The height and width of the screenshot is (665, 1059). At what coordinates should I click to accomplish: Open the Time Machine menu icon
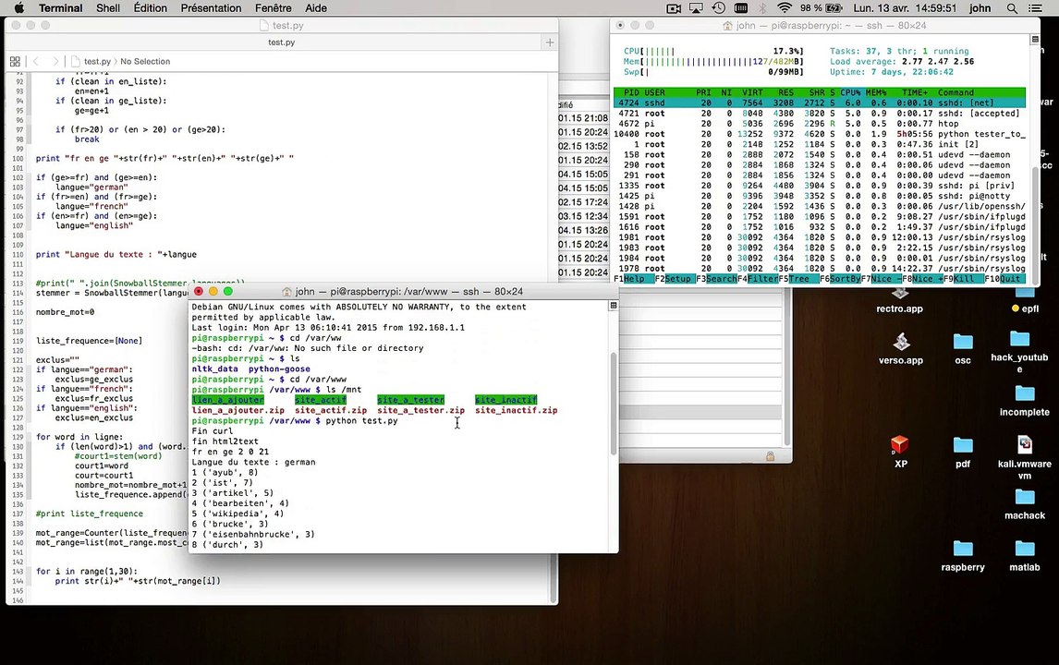click(x=719, y=8)
